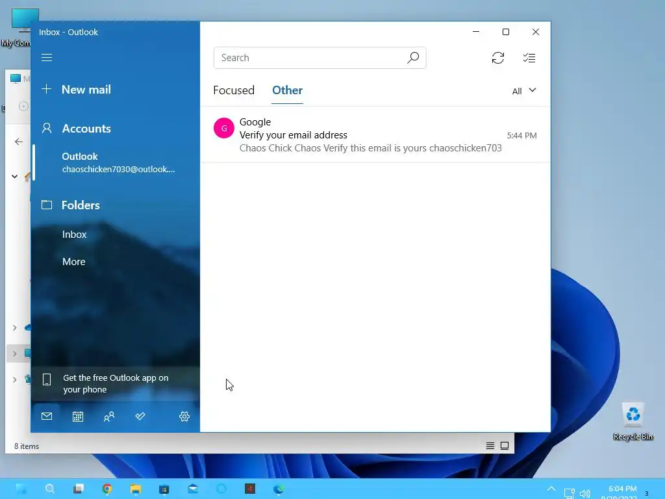Viewport: 665px width, 499px height.
Task: Switch to large icons view in File Explorer
Action: click(504, 446)
